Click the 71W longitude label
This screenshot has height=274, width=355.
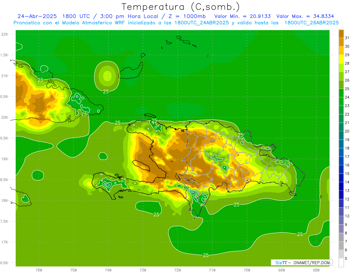tap(212, 270)
